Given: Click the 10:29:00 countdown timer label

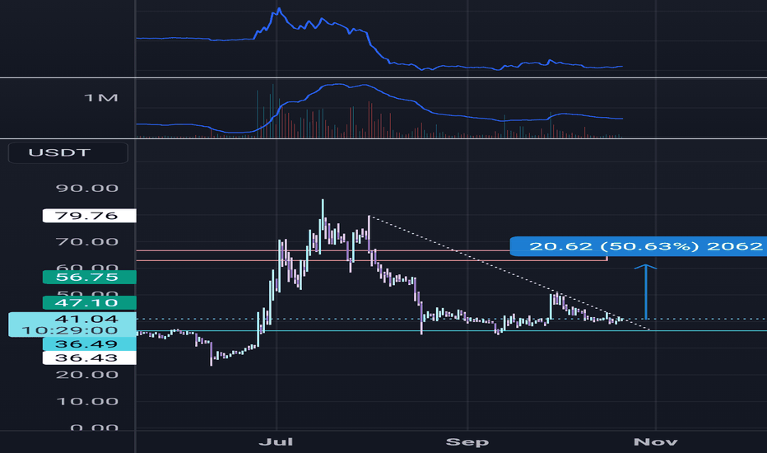Looking at the screenshot, I should (x=68, y=330).
